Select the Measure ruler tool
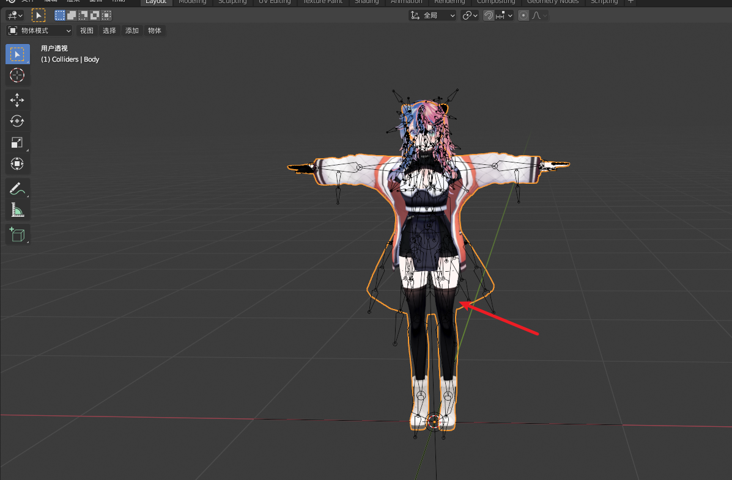732x480 pixels. tap(17, 210)
